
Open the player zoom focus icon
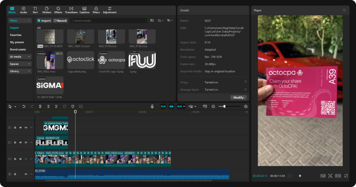click(330, 176)
